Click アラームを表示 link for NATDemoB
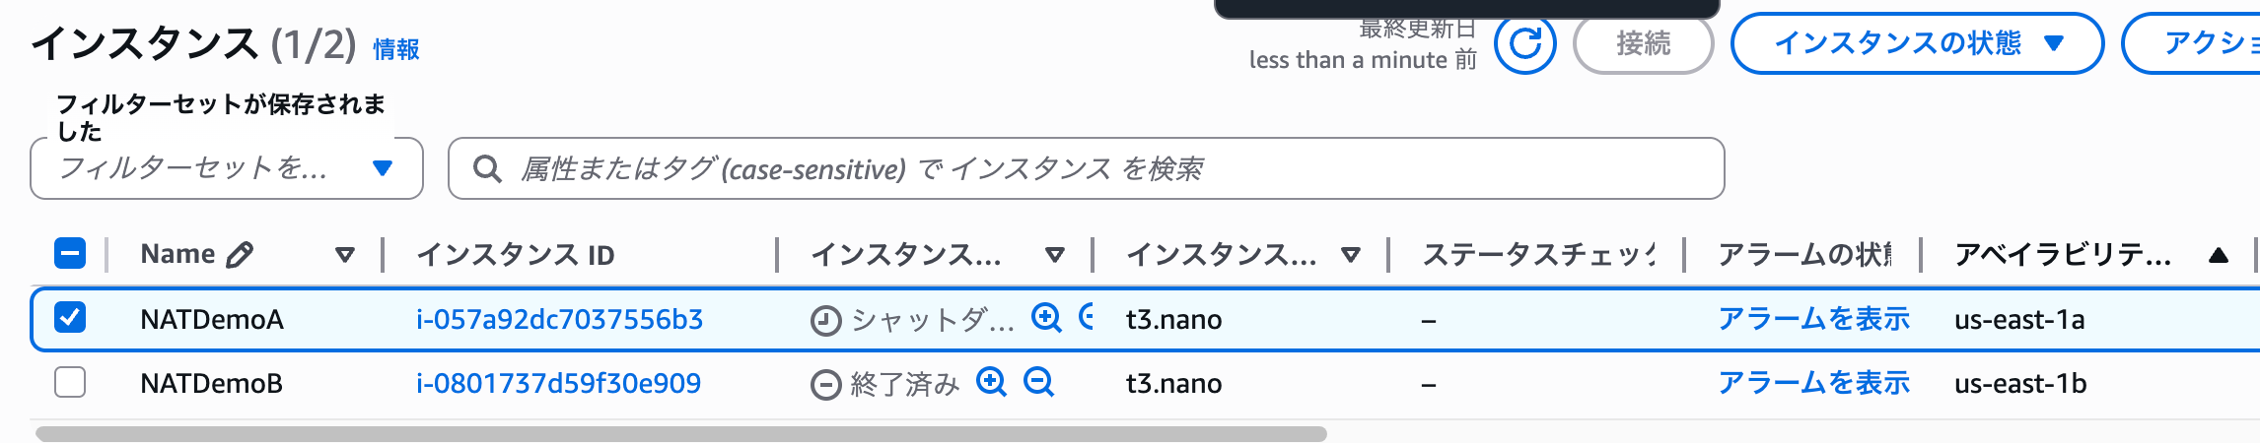The image size is (2260, 443). (1813, 383)
